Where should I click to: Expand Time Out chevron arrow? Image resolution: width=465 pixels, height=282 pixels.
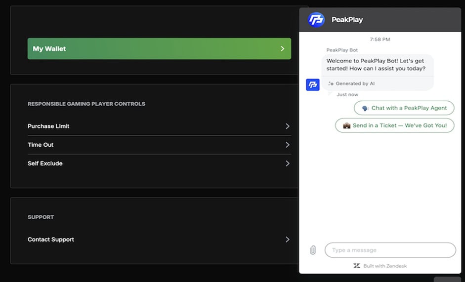tap(288, 145)
